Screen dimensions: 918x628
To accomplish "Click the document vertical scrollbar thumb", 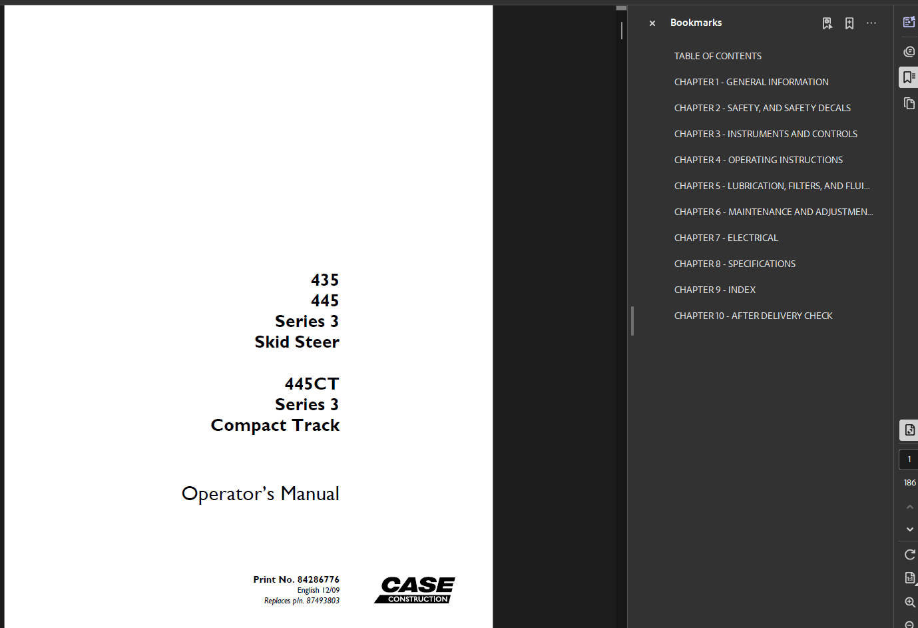I will (x=622, y=30).
